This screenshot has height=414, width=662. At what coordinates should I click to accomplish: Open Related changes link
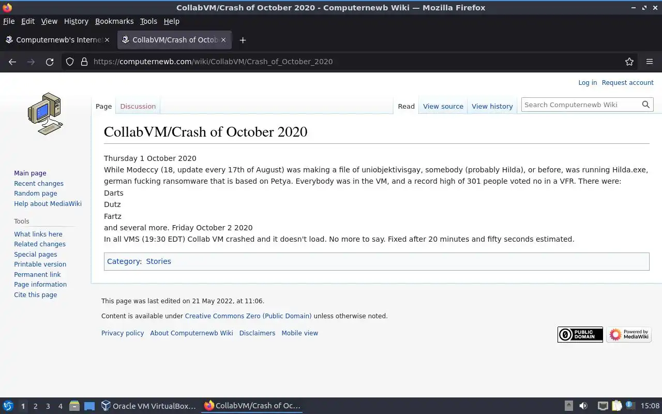coord(40,244)
